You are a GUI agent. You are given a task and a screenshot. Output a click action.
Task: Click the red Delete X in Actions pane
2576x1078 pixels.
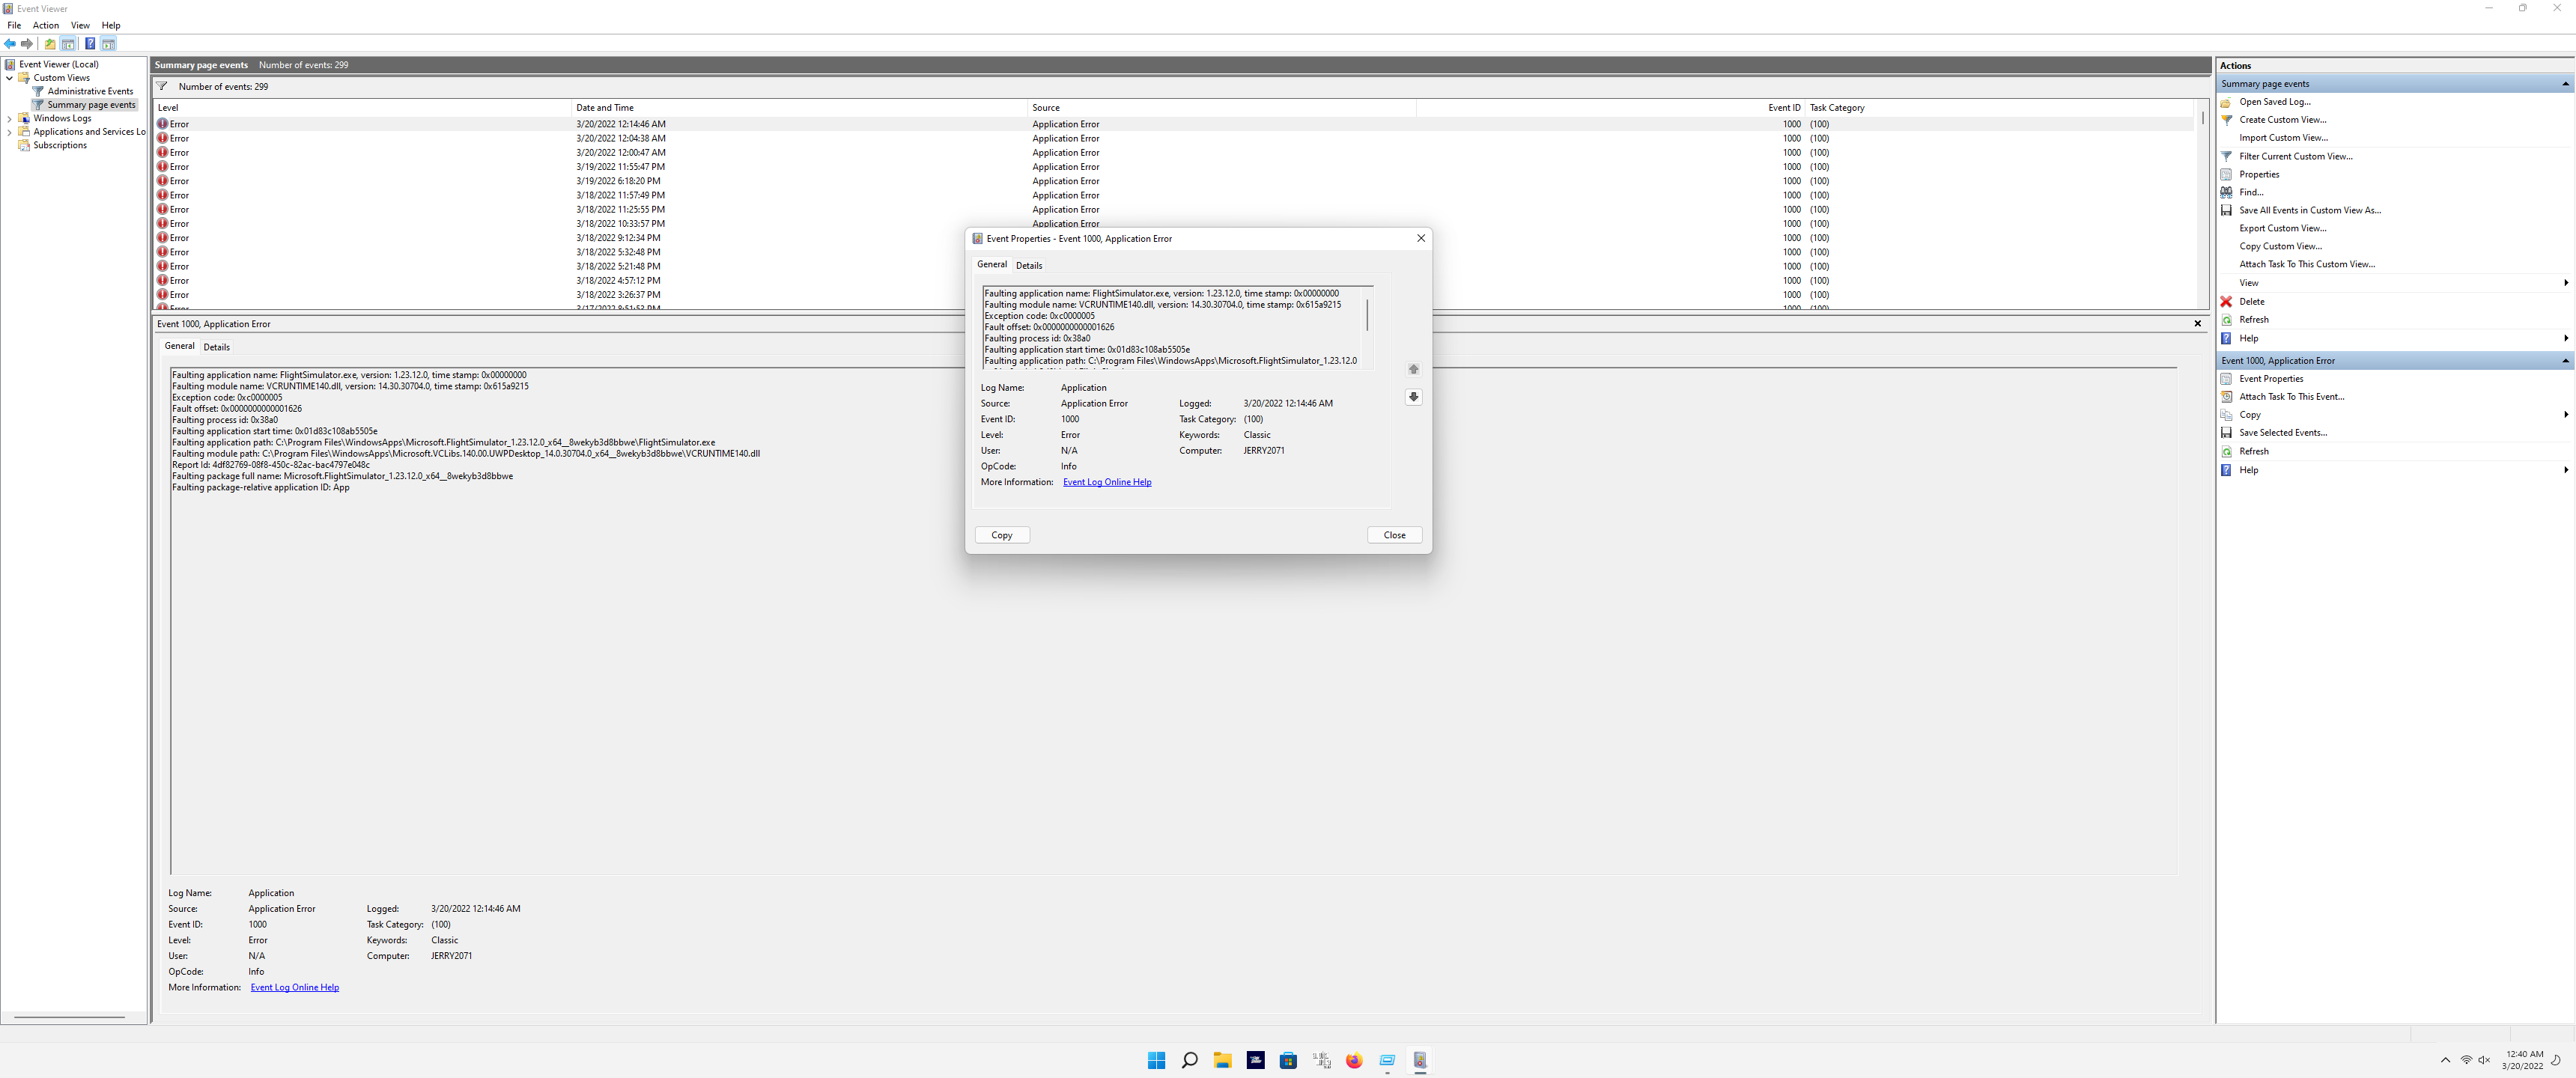pyautogui.click(x=2226, y=301)
